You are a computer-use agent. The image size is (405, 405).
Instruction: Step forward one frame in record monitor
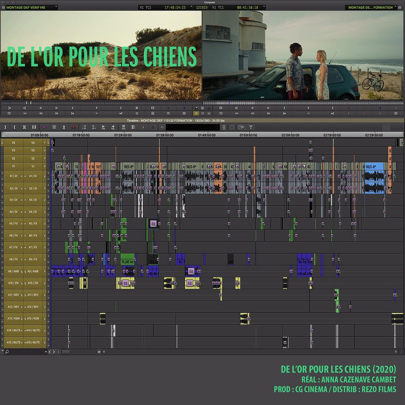pos(268,108)
